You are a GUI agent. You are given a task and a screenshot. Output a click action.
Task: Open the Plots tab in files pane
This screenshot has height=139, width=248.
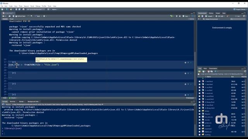point(205,69)
